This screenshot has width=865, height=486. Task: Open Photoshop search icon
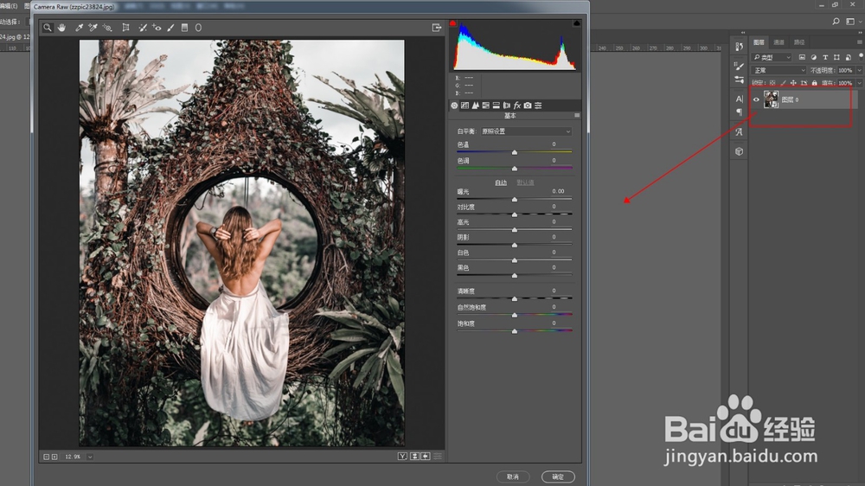click(836, 22)
